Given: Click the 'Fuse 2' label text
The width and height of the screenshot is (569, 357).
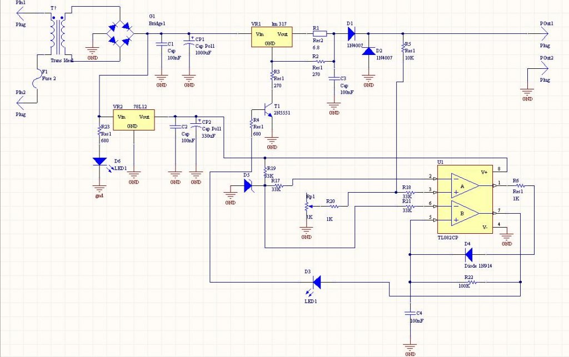Looking at the screenshot, I should 49,78.
